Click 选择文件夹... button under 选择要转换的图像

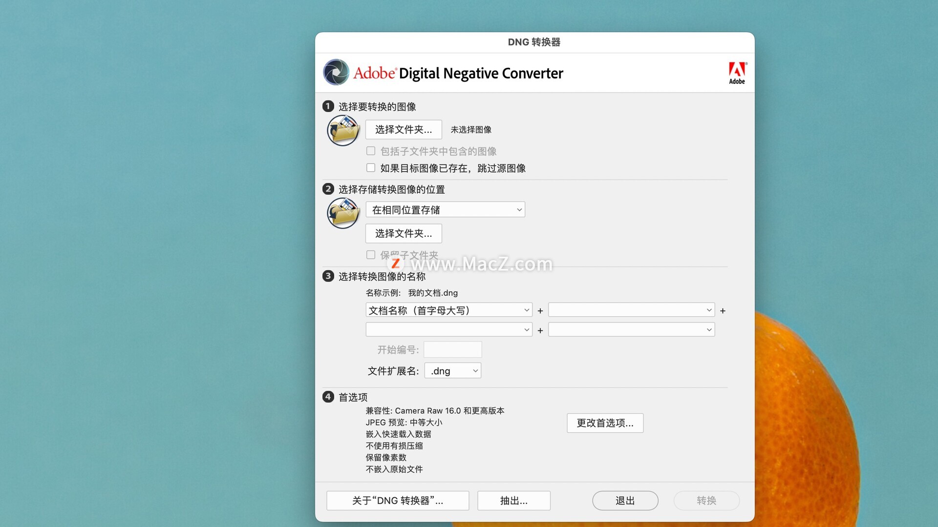click(404, 130)
